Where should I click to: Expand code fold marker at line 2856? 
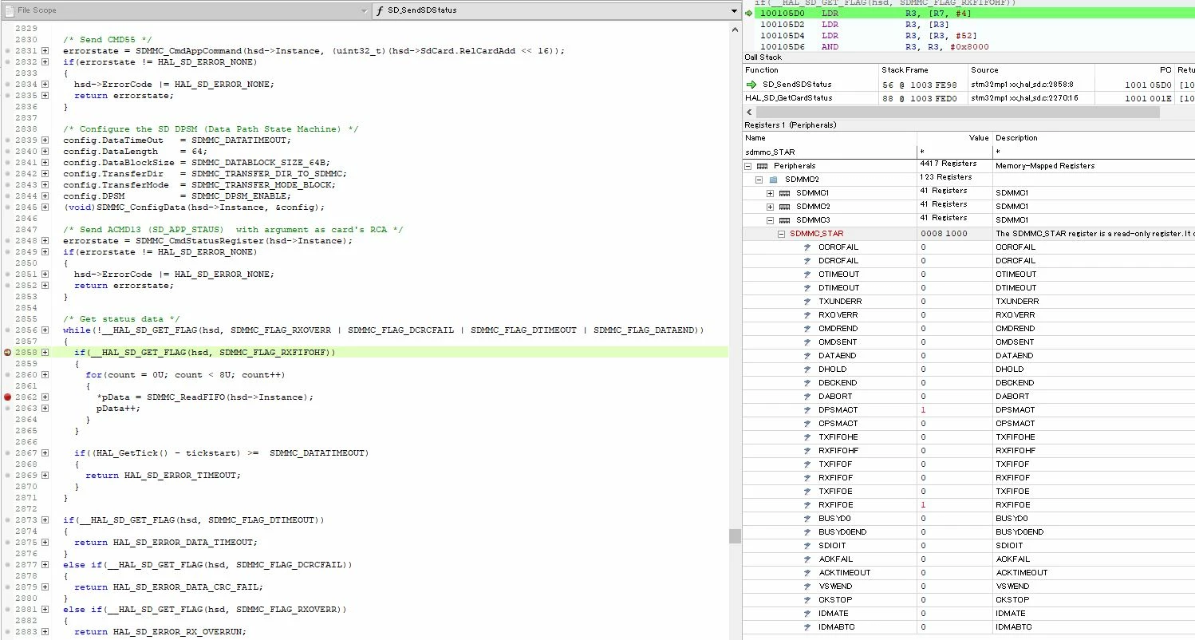point(45,330)
